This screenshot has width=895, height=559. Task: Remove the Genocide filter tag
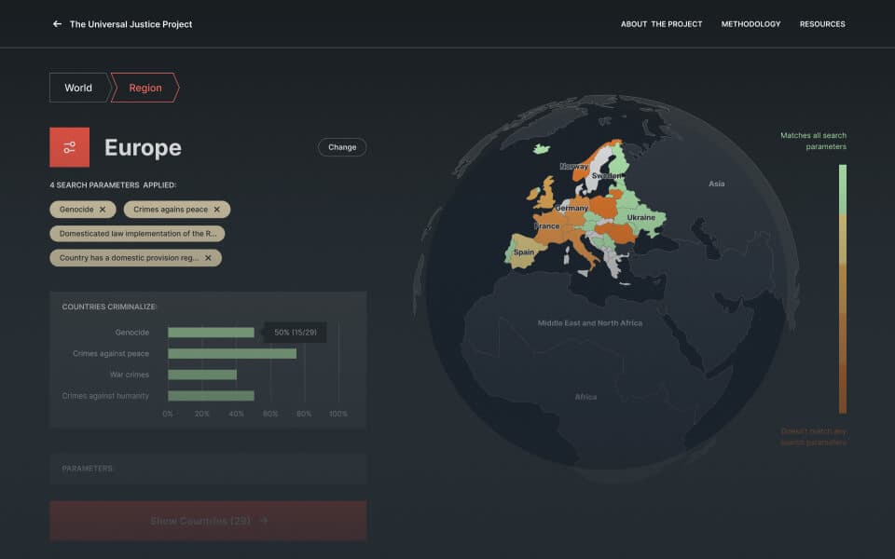(x=103, y=210)
